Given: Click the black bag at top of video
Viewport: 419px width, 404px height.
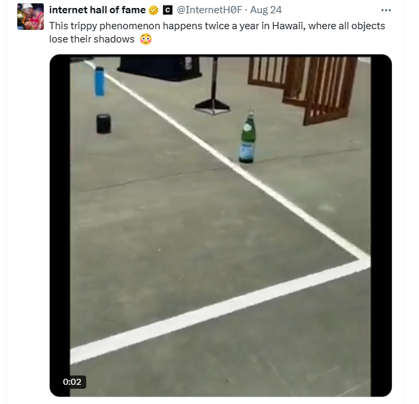Looking at the screenshot, I should point(160,68).
